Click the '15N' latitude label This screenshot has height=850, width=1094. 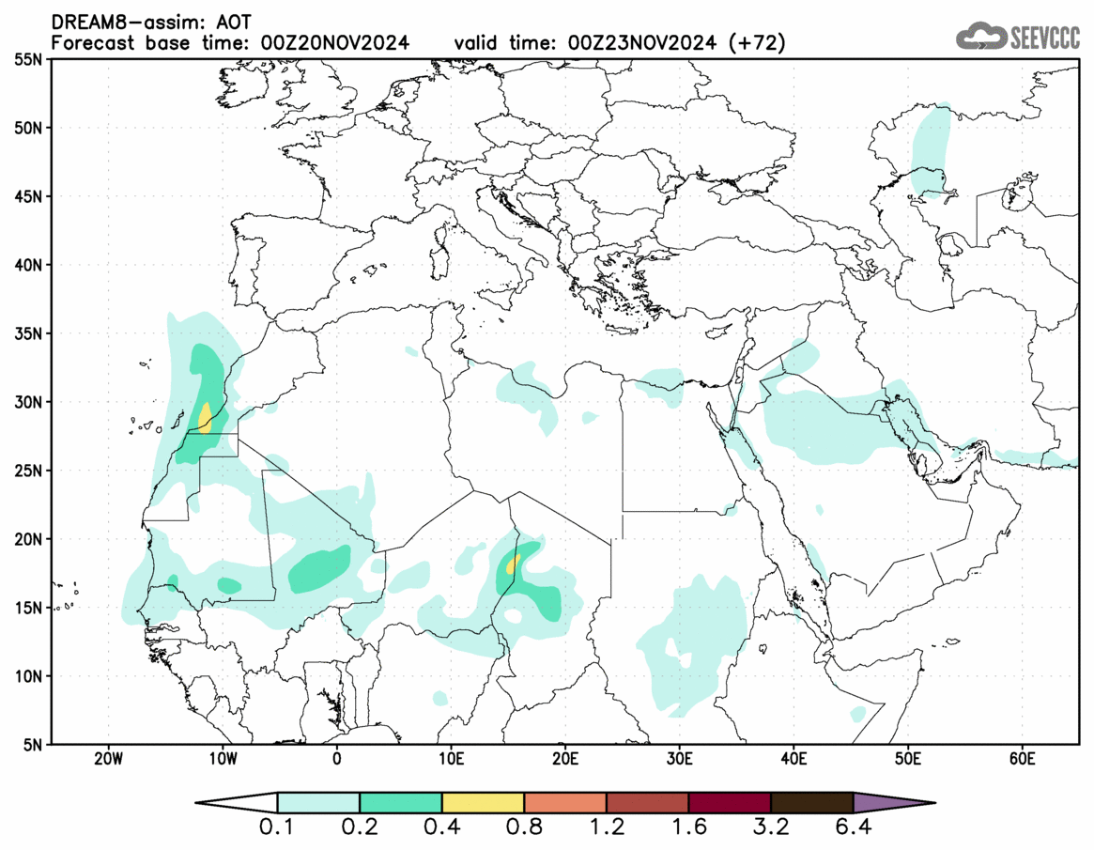[28, 608]
